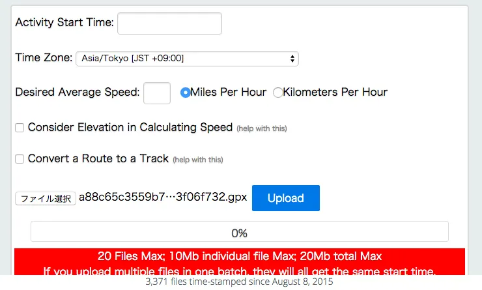
Task: Select the Miles Per Hour radio button
Action: click(x=186, y=93)
